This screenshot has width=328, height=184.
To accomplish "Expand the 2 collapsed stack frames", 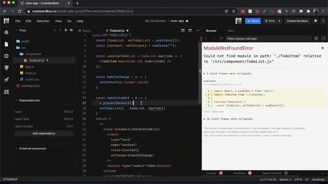I will [228, 74].
